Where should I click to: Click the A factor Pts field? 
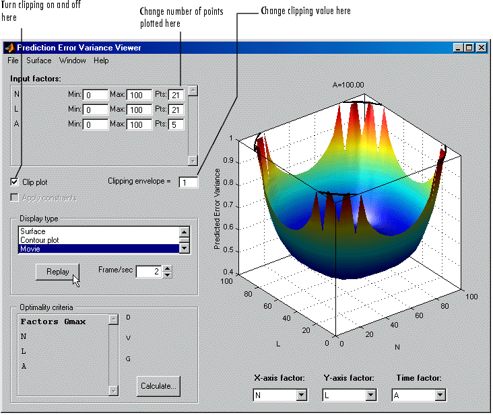[x=176, y=124]
